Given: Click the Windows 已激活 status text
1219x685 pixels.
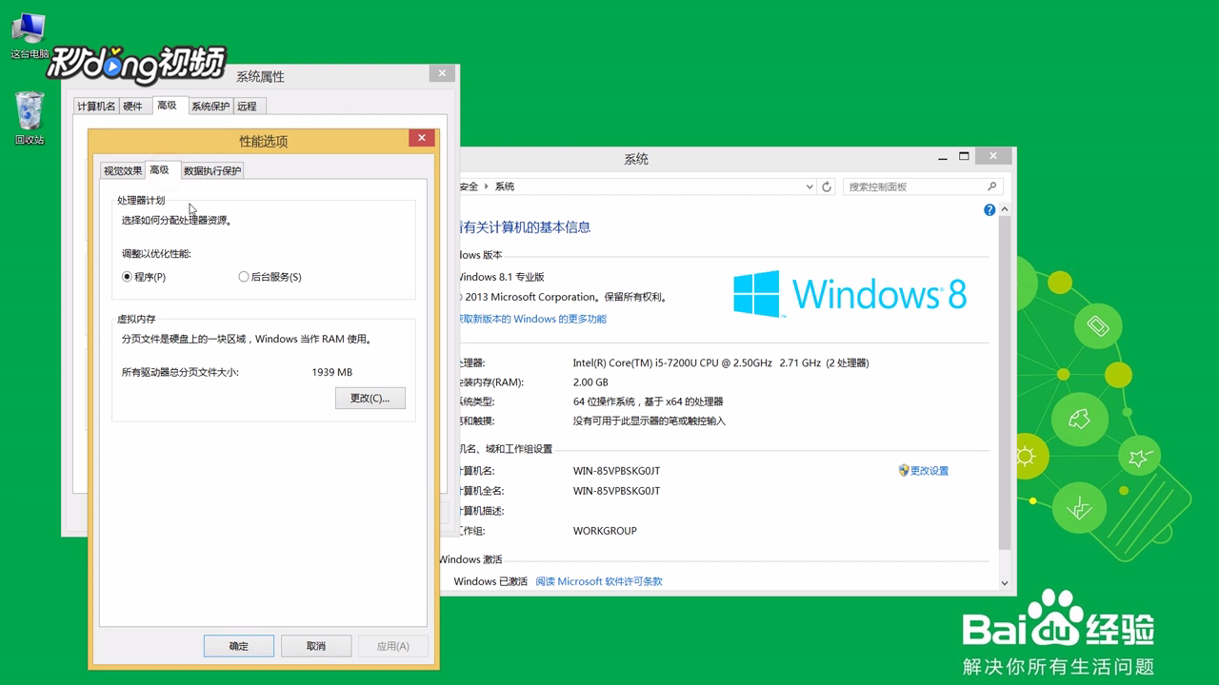Looking at the screenshot, I should (x=490, y=581).
